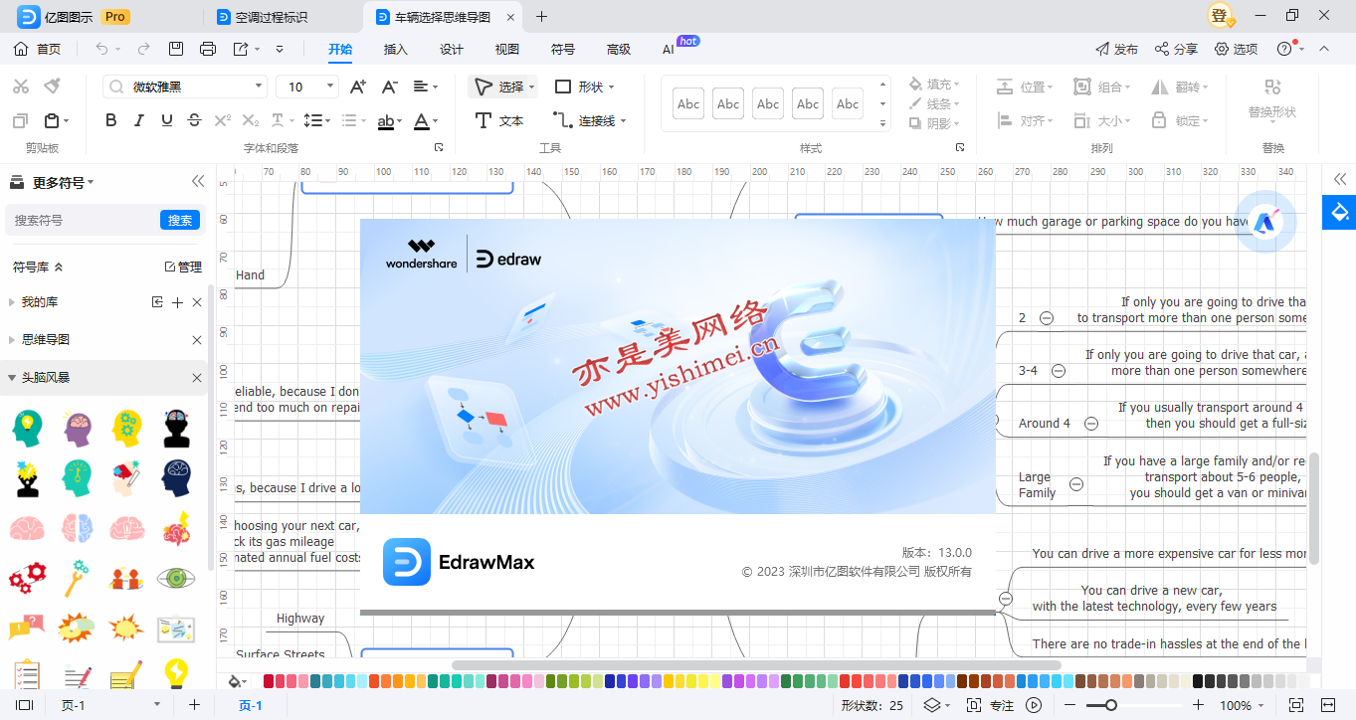
Task: Add a new page with plus icon
Action: (194, 705)
